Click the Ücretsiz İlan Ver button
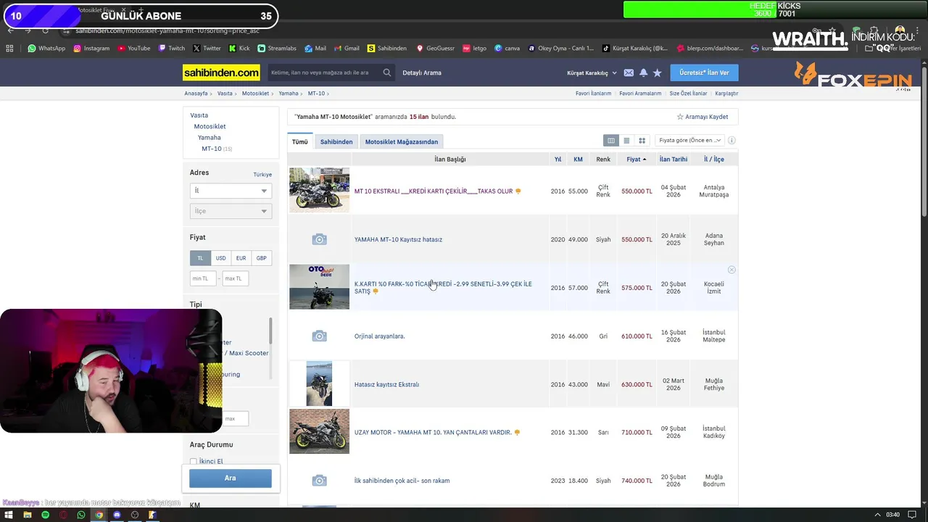Screen dimensions: 928x522 (704, 72)
